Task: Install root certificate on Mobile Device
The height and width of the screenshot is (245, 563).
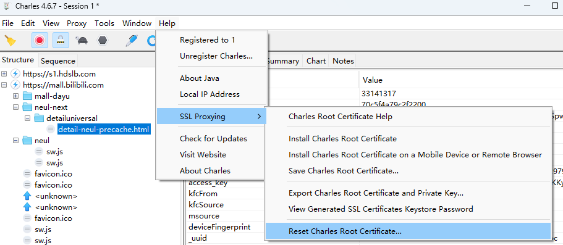Action: 408,155
